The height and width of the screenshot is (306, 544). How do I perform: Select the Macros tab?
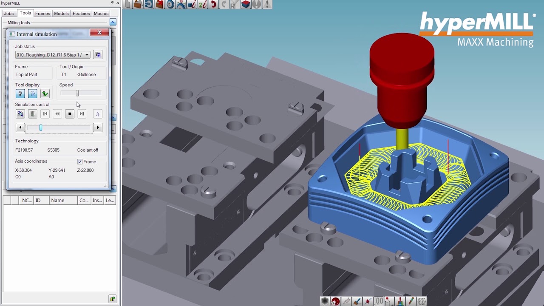pos(101,14)
